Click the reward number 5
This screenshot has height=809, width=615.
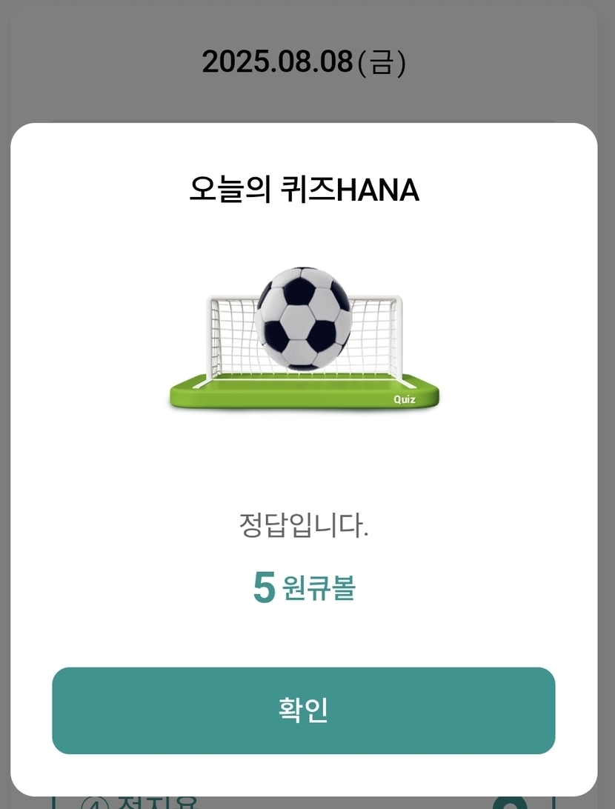coord(264,588)
